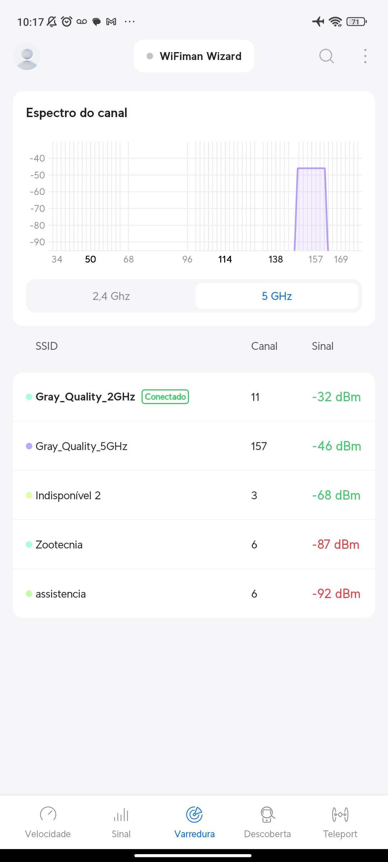Open the assistencia network entry
Screen dimensions: 388x862
pyautogui.click(x=194, y=594)
